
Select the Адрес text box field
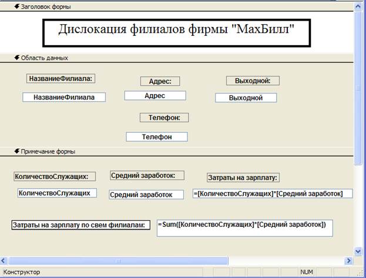pos(155,96)
